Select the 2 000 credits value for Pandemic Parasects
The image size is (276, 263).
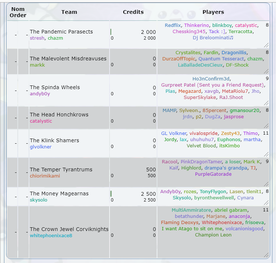148,32
